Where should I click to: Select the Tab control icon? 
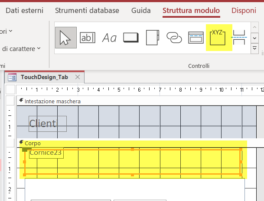pyautogui.click(x=153, y=38)
